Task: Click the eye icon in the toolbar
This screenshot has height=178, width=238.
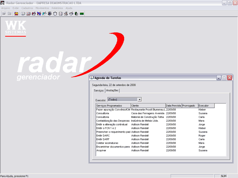Action: pyautogui.click(x=50, y=14)
